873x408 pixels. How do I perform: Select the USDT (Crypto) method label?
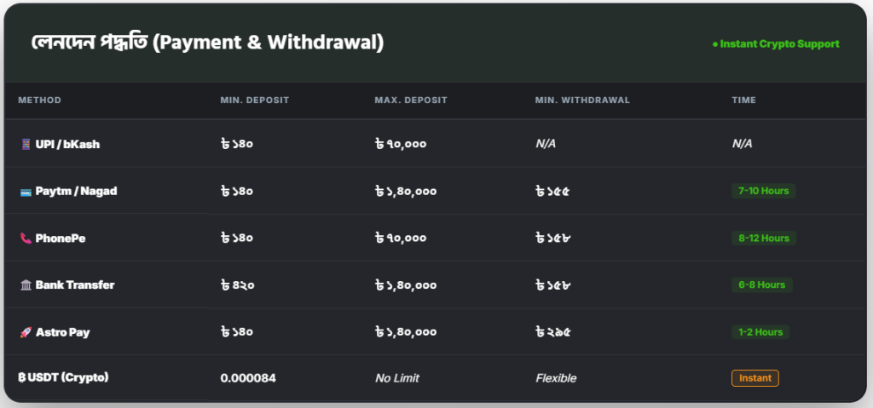tap(68, 377)
